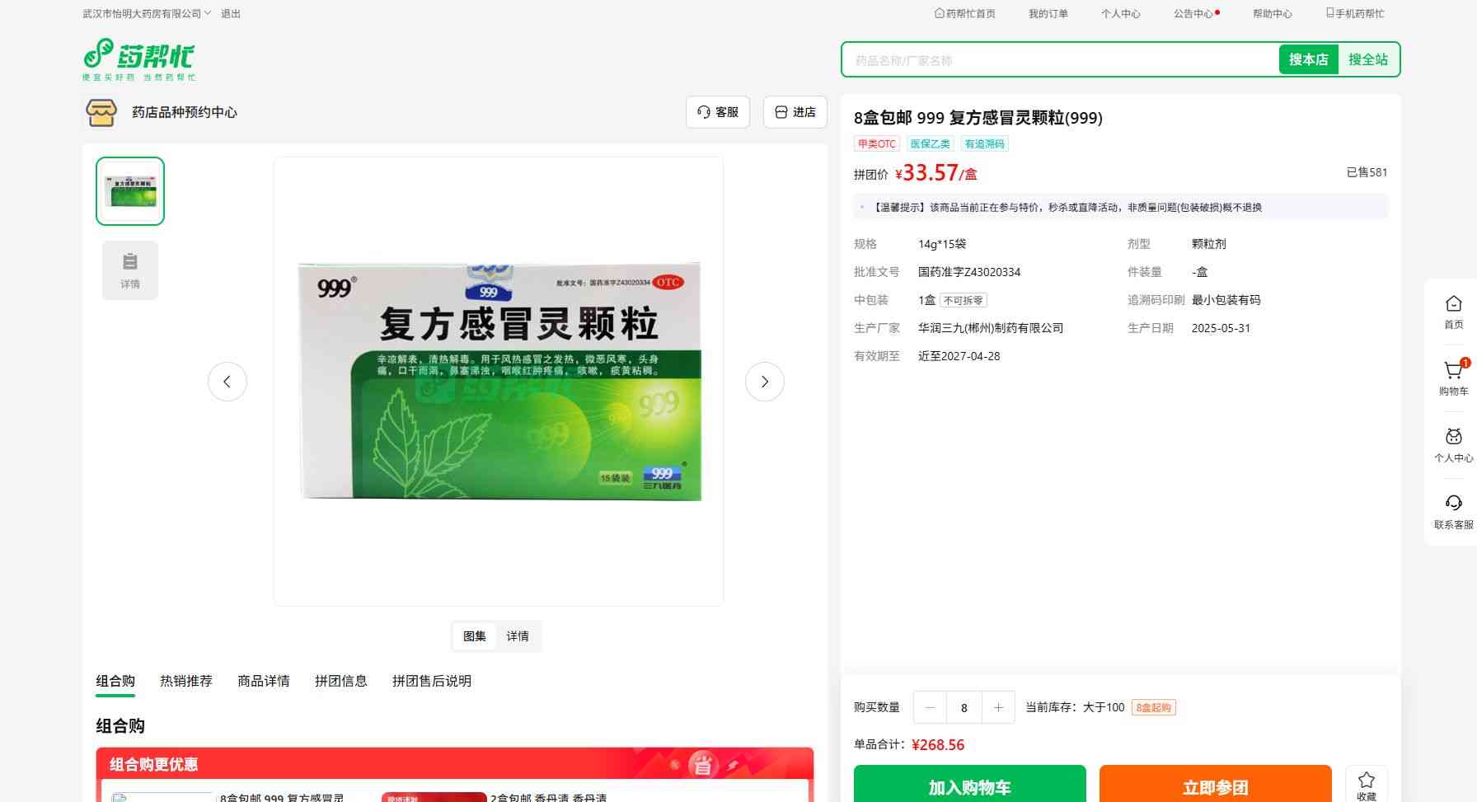The width and height of the screenshot is (1477, 802).
Task: Show the next product image
Action: (764, 382)
